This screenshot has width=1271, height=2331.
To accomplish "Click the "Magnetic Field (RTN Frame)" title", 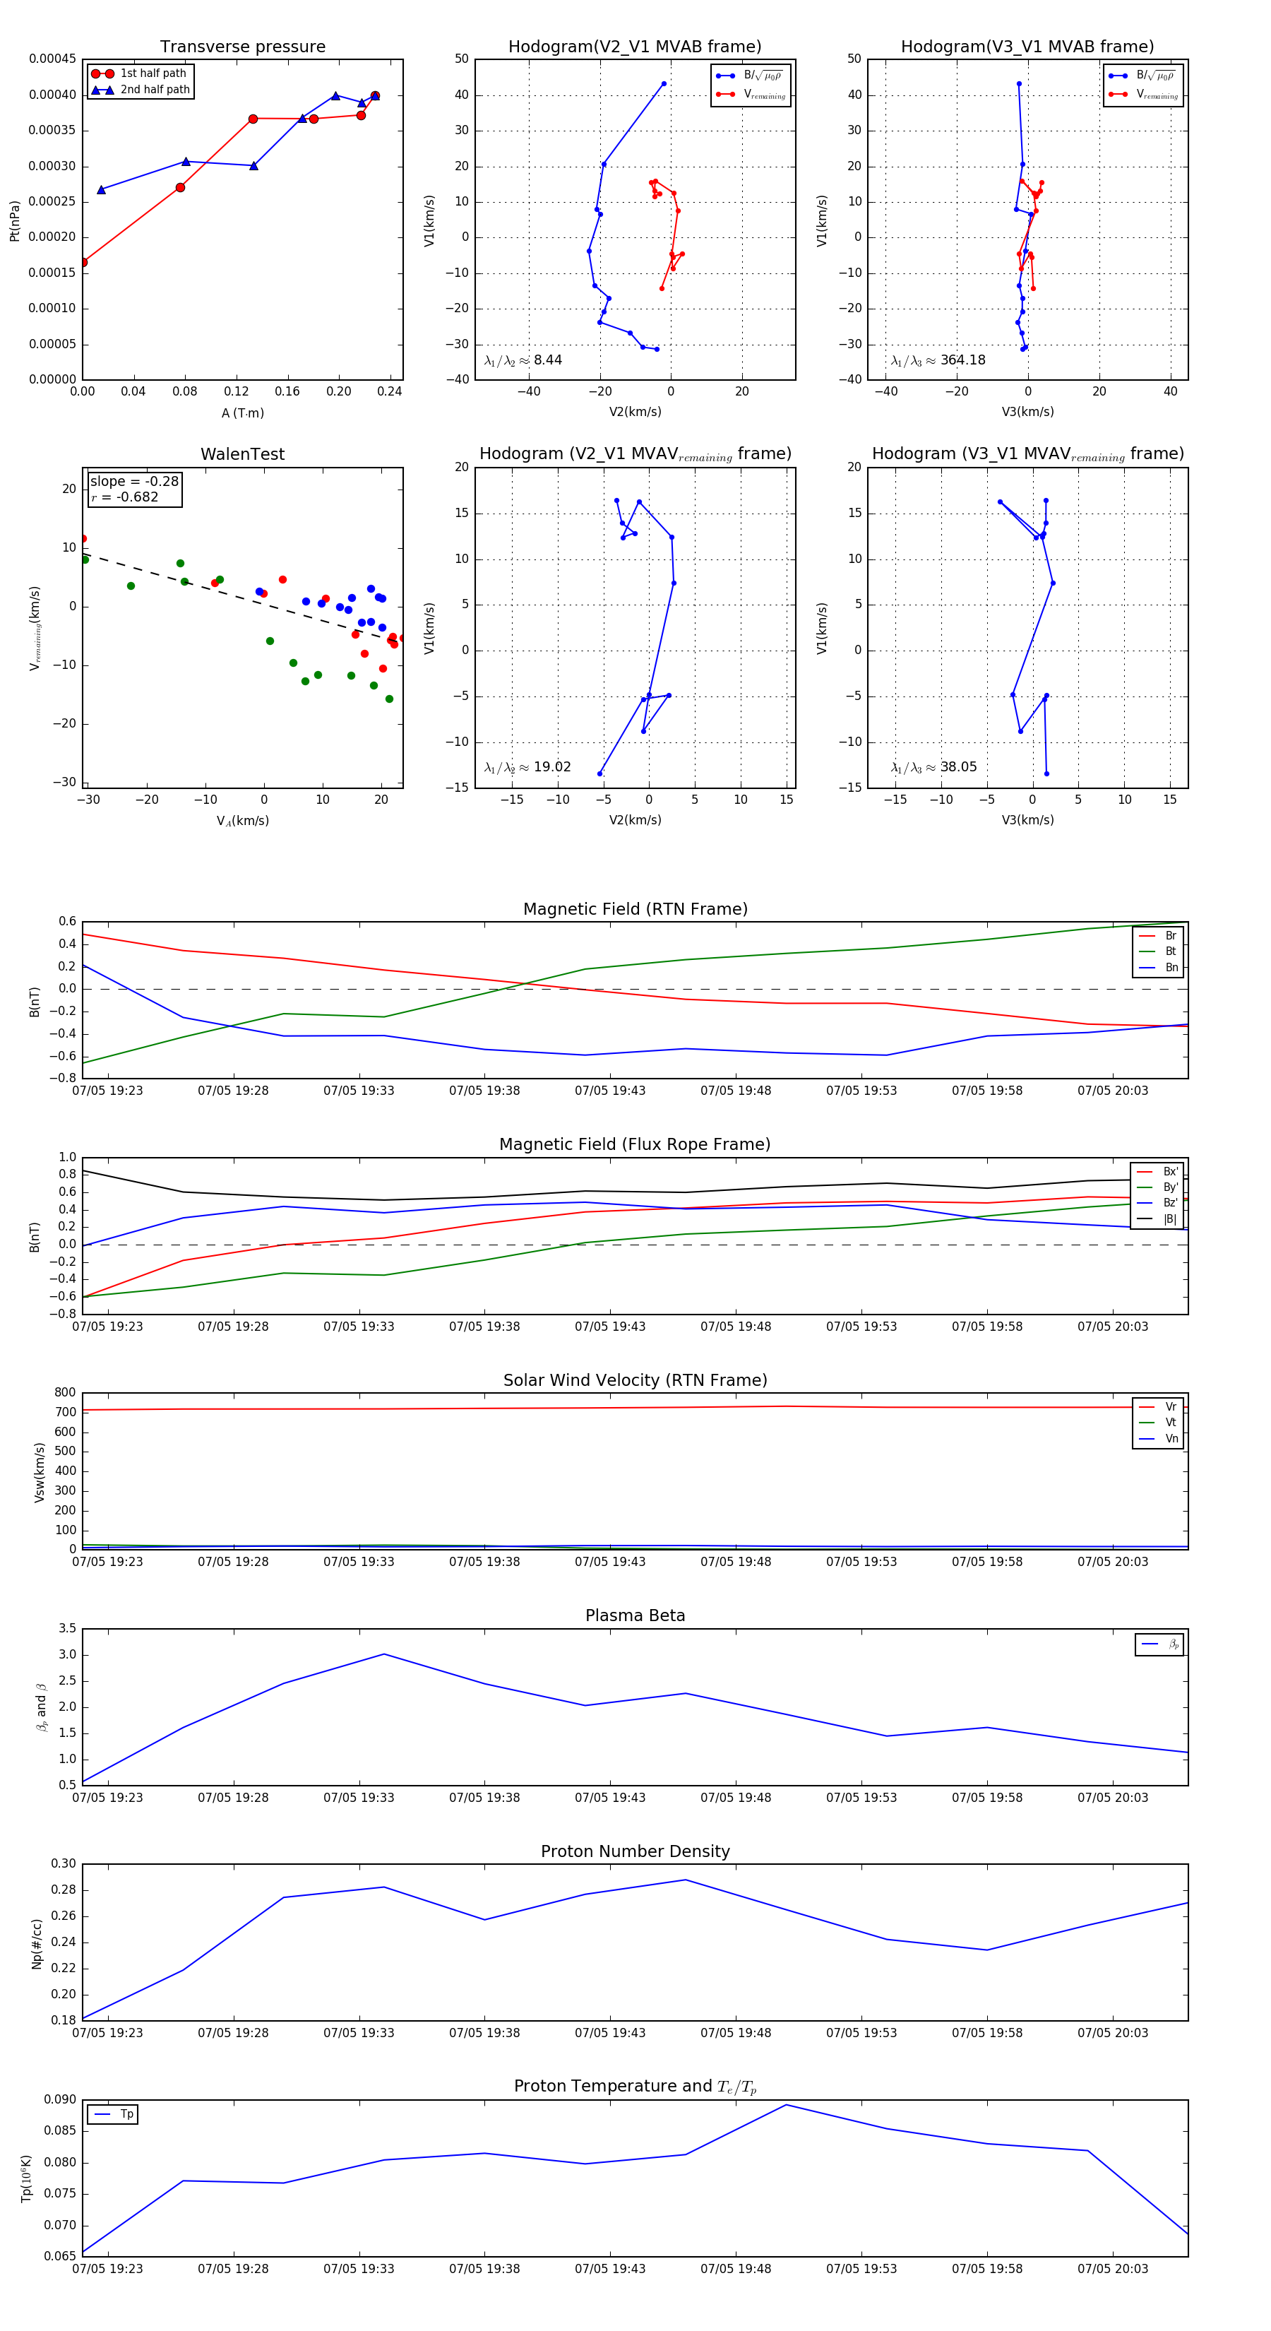I will pyautogui.click(x=635, y=909).
